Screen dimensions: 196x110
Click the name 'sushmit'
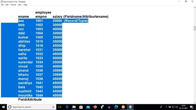coord(25,91)
